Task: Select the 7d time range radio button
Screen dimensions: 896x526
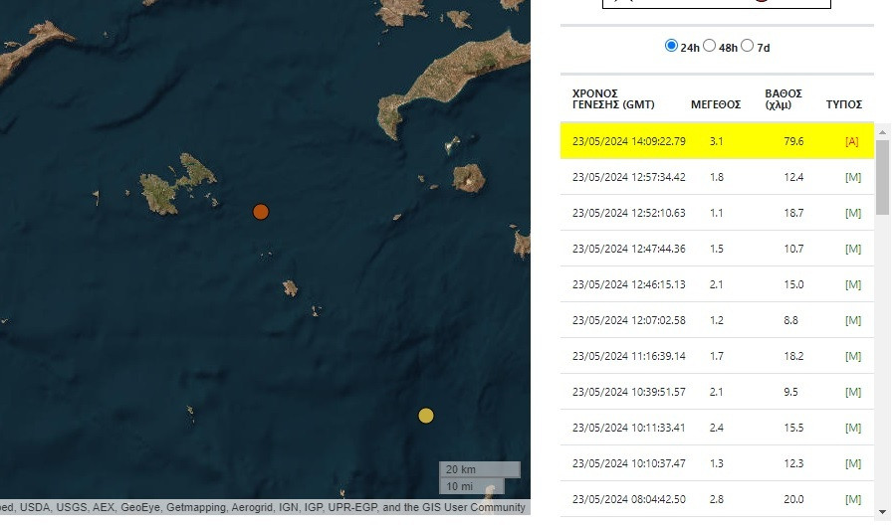Action: pyautogui.click(x=748, y=46)
